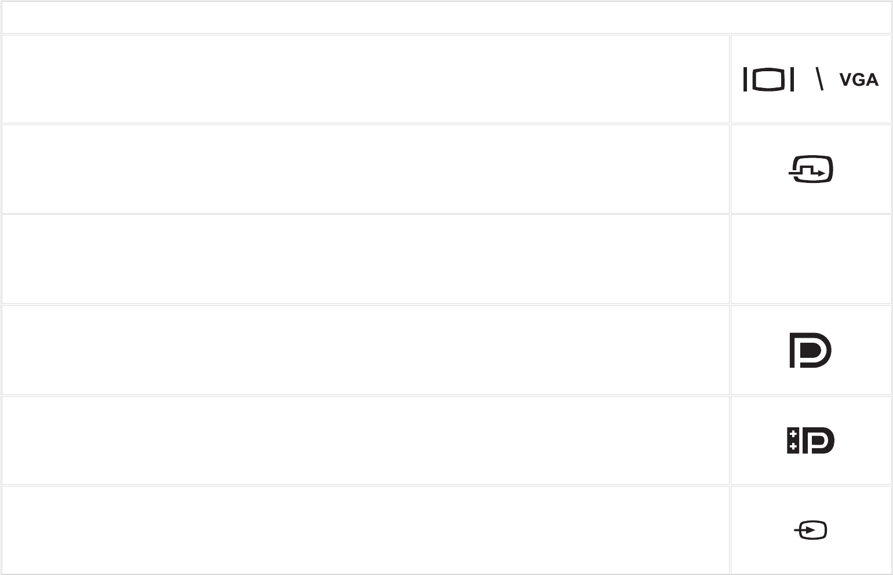This screenshot has height=575, width=893.
Task: Click the backslash separator before VGA
Action: point(819,79)
